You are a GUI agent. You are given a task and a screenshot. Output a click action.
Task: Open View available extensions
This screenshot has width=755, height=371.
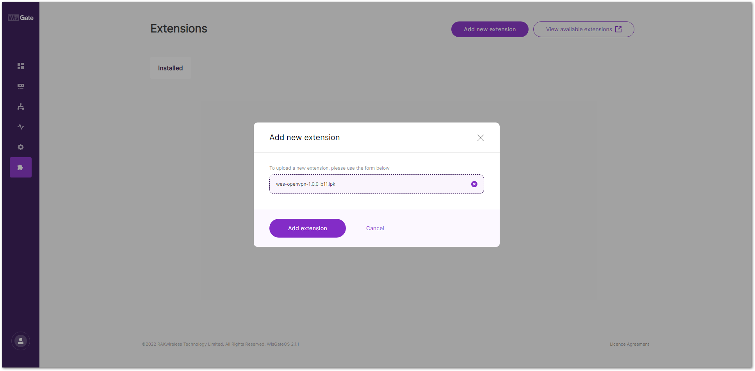point(579,29)
